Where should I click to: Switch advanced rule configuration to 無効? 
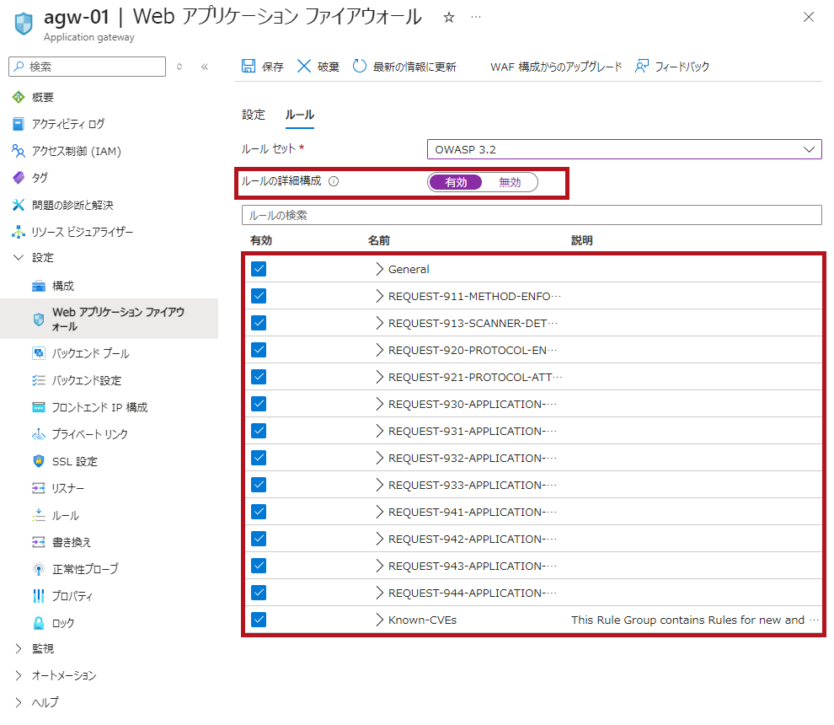pos(510,182)
